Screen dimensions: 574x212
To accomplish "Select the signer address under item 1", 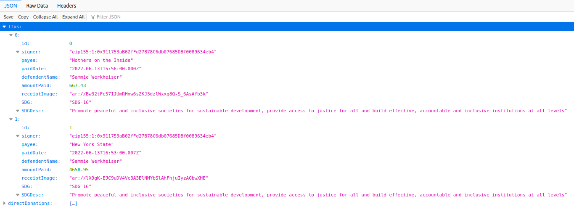I will coord(143,136).
